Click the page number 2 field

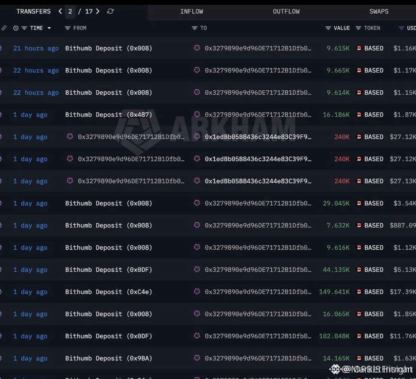click(70, 12)
